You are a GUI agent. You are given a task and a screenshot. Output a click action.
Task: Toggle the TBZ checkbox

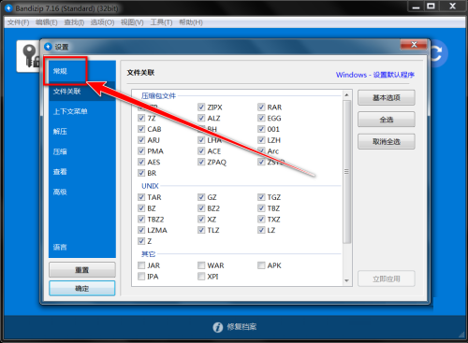pyautogui.click(x=261, y=208)
